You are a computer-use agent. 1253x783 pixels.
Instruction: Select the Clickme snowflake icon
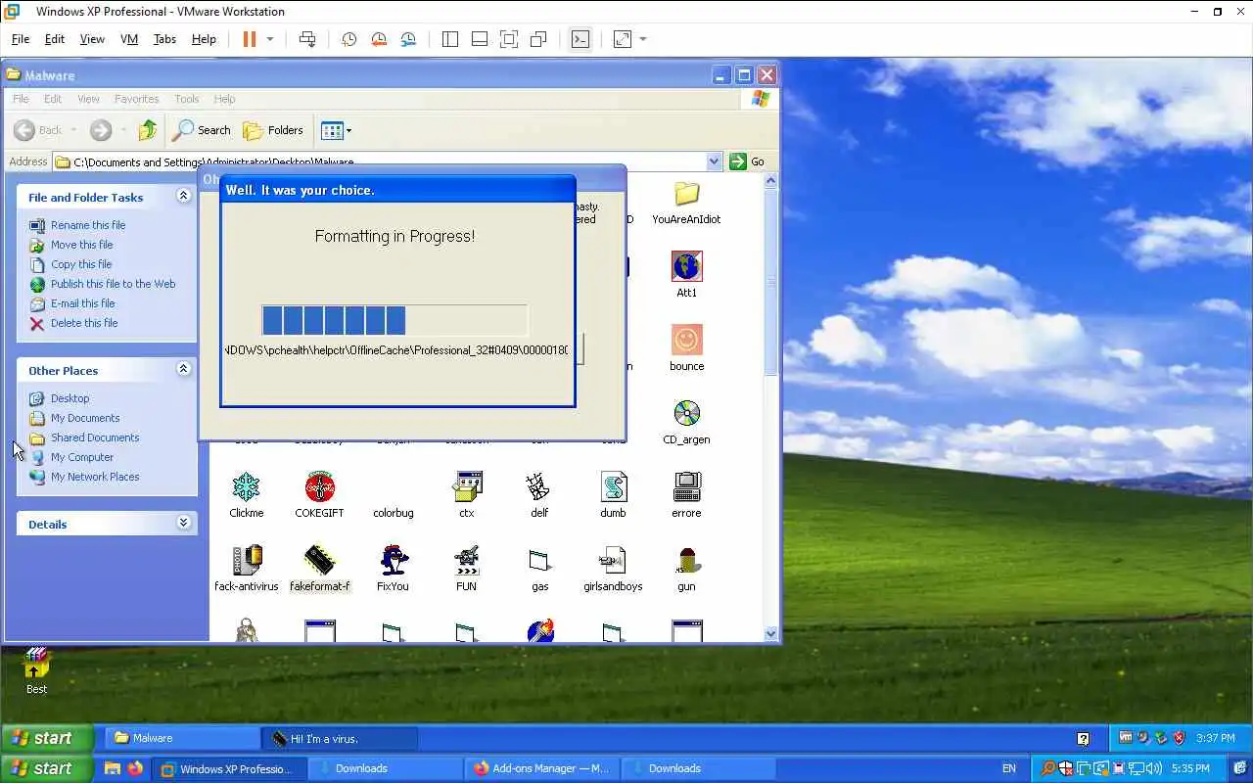[246, 486]
